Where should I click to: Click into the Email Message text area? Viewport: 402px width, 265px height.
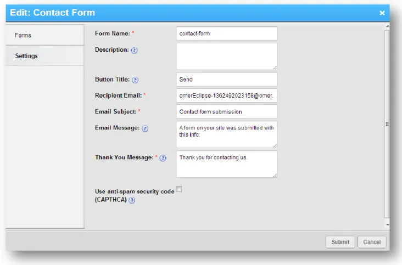(227, 134)
